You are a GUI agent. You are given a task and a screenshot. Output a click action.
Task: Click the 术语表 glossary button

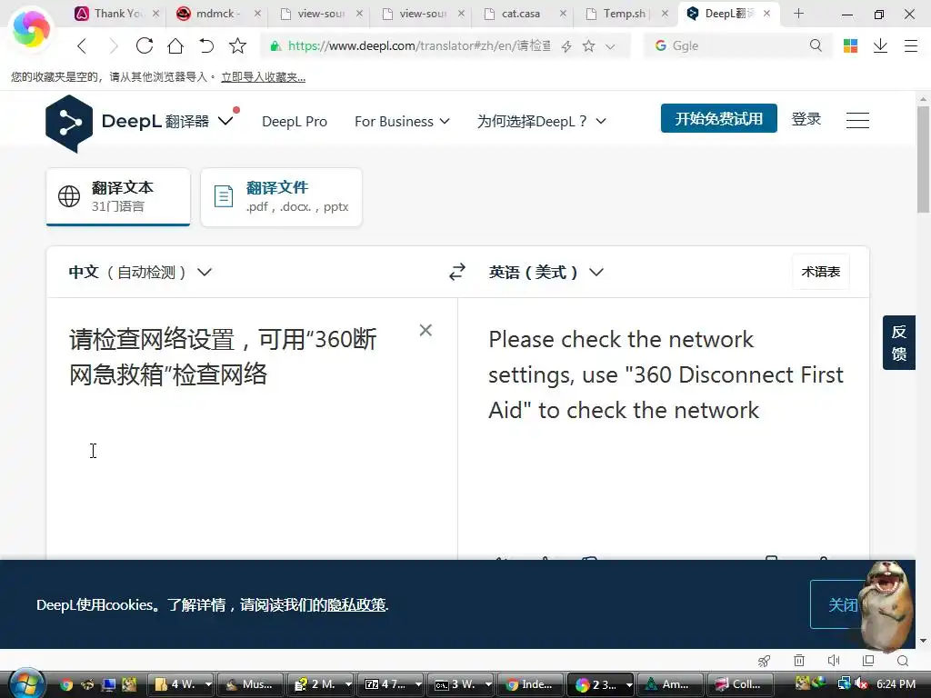(821, 271)
